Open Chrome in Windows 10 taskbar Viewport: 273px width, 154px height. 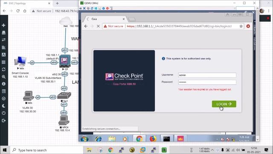click(110, 150)
